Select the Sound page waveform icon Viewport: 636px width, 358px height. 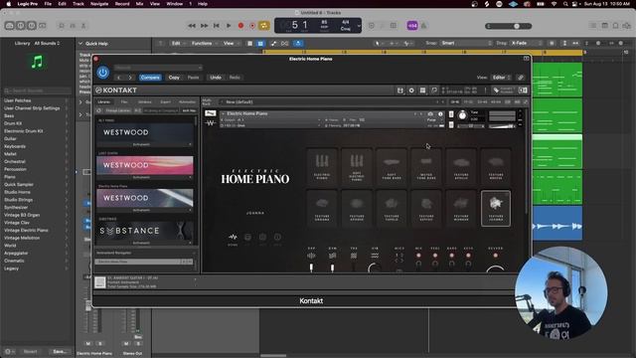pos(233,238)
